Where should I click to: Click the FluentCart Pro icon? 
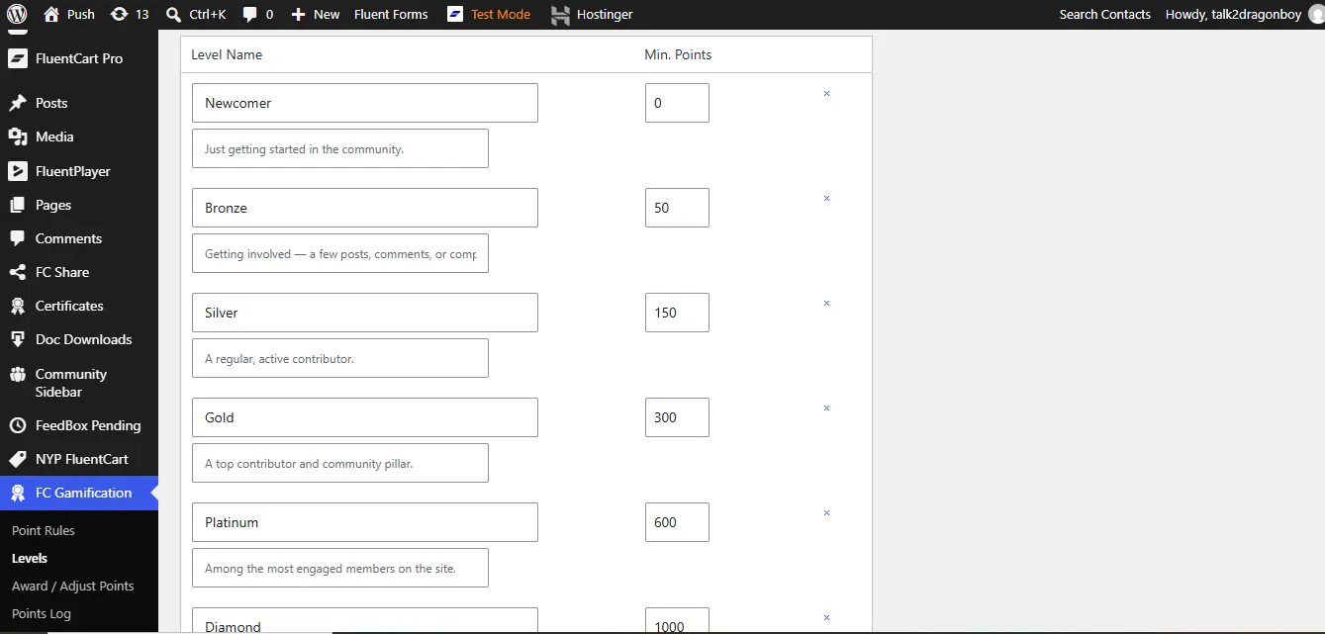coord(17,58)
